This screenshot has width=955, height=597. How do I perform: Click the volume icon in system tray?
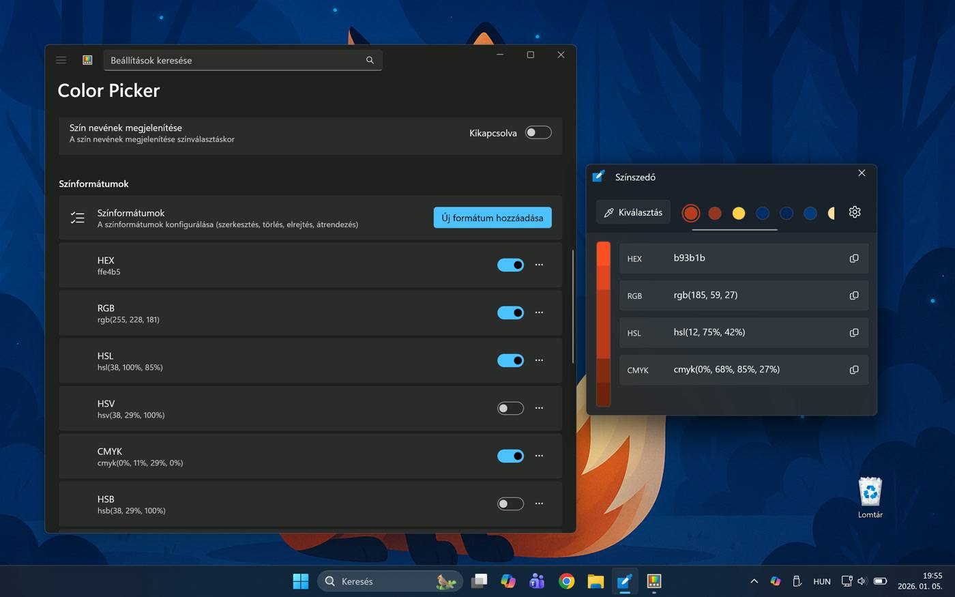click(x=862, y=581)
